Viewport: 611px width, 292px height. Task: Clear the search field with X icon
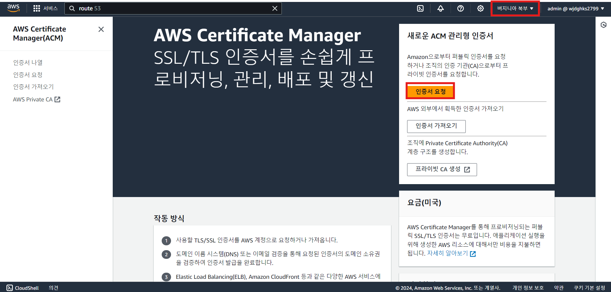point(275,8)
